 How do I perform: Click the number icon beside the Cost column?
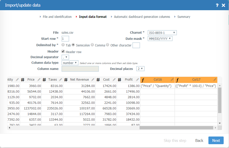[x=98, y=80]
